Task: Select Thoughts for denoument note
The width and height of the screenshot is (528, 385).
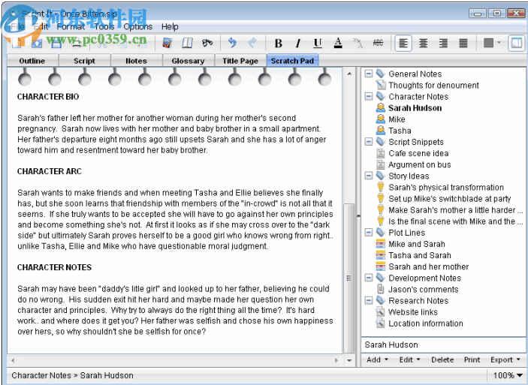Action: [x=433, y=85]
